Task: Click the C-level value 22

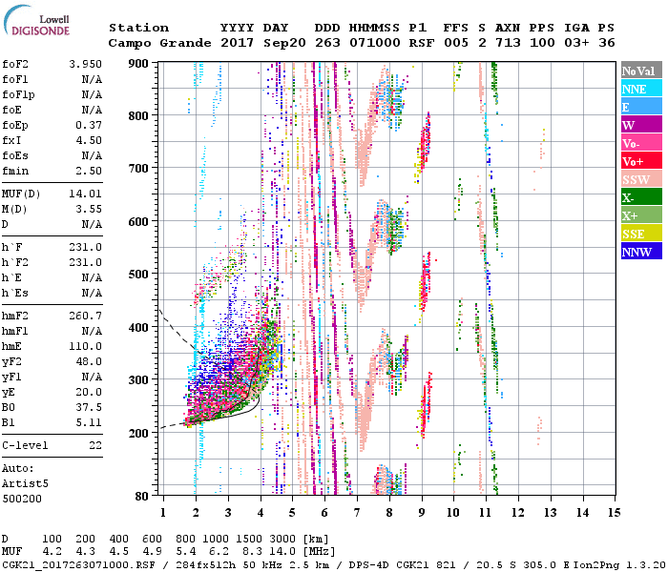Action: pos(95,445)
